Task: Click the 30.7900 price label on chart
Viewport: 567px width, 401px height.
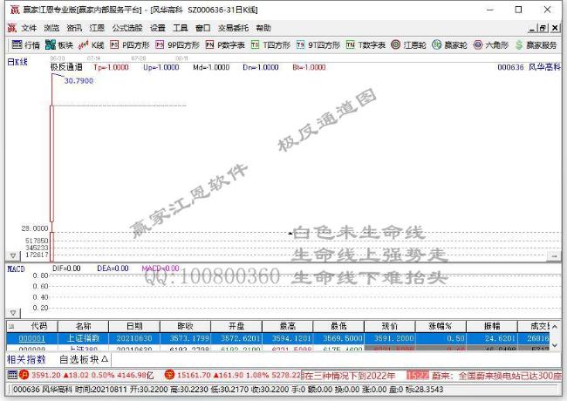Action: tap(79, 80)
